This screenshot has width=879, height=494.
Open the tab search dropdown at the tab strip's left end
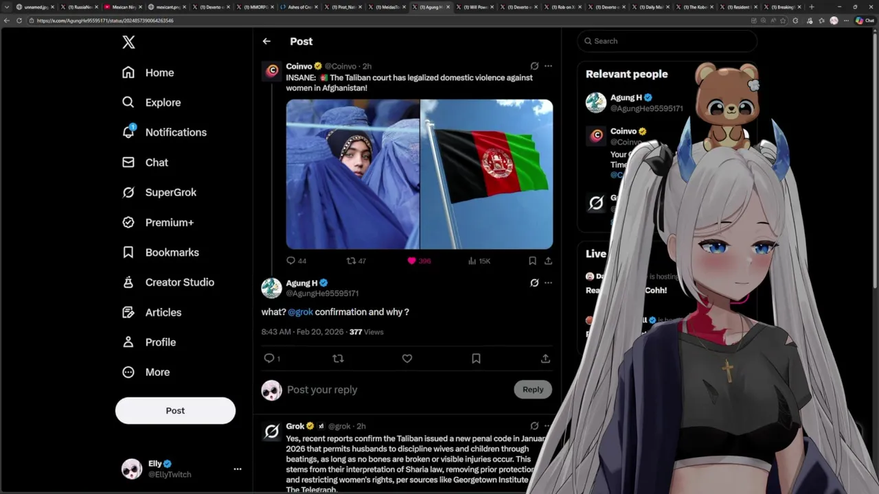point(6,7)
